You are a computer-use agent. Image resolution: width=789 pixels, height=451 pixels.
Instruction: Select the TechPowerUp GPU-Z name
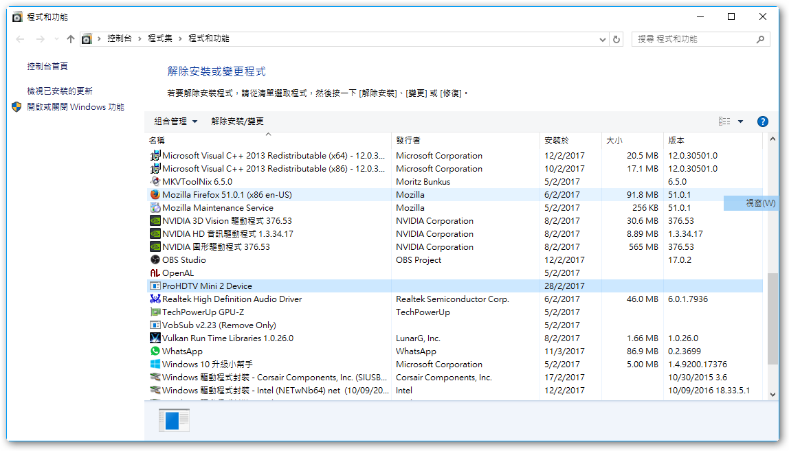point(203,312)
